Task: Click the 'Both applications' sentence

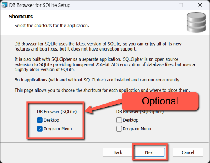Action: (x=98, y=80)
